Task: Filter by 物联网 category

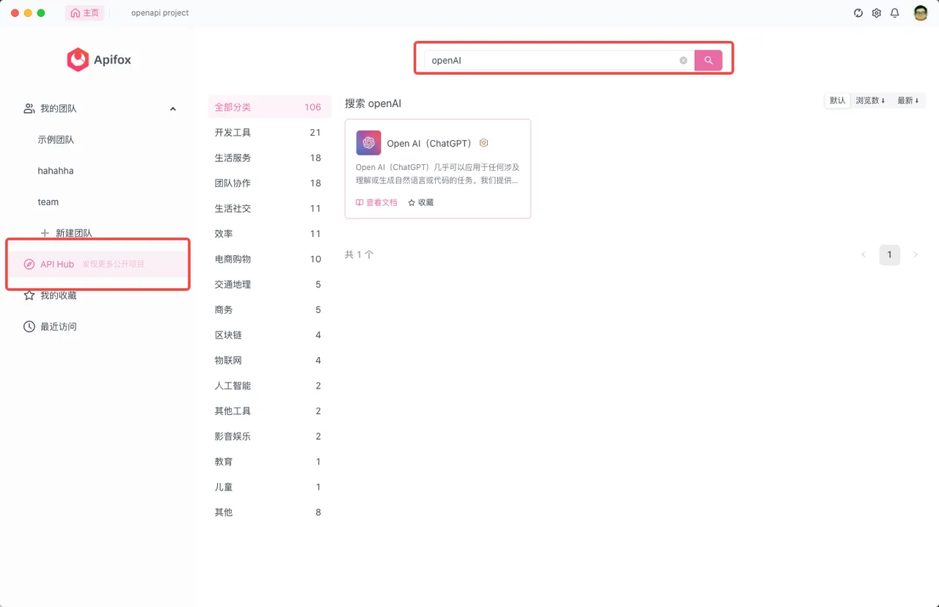Action: pos(269,360)
